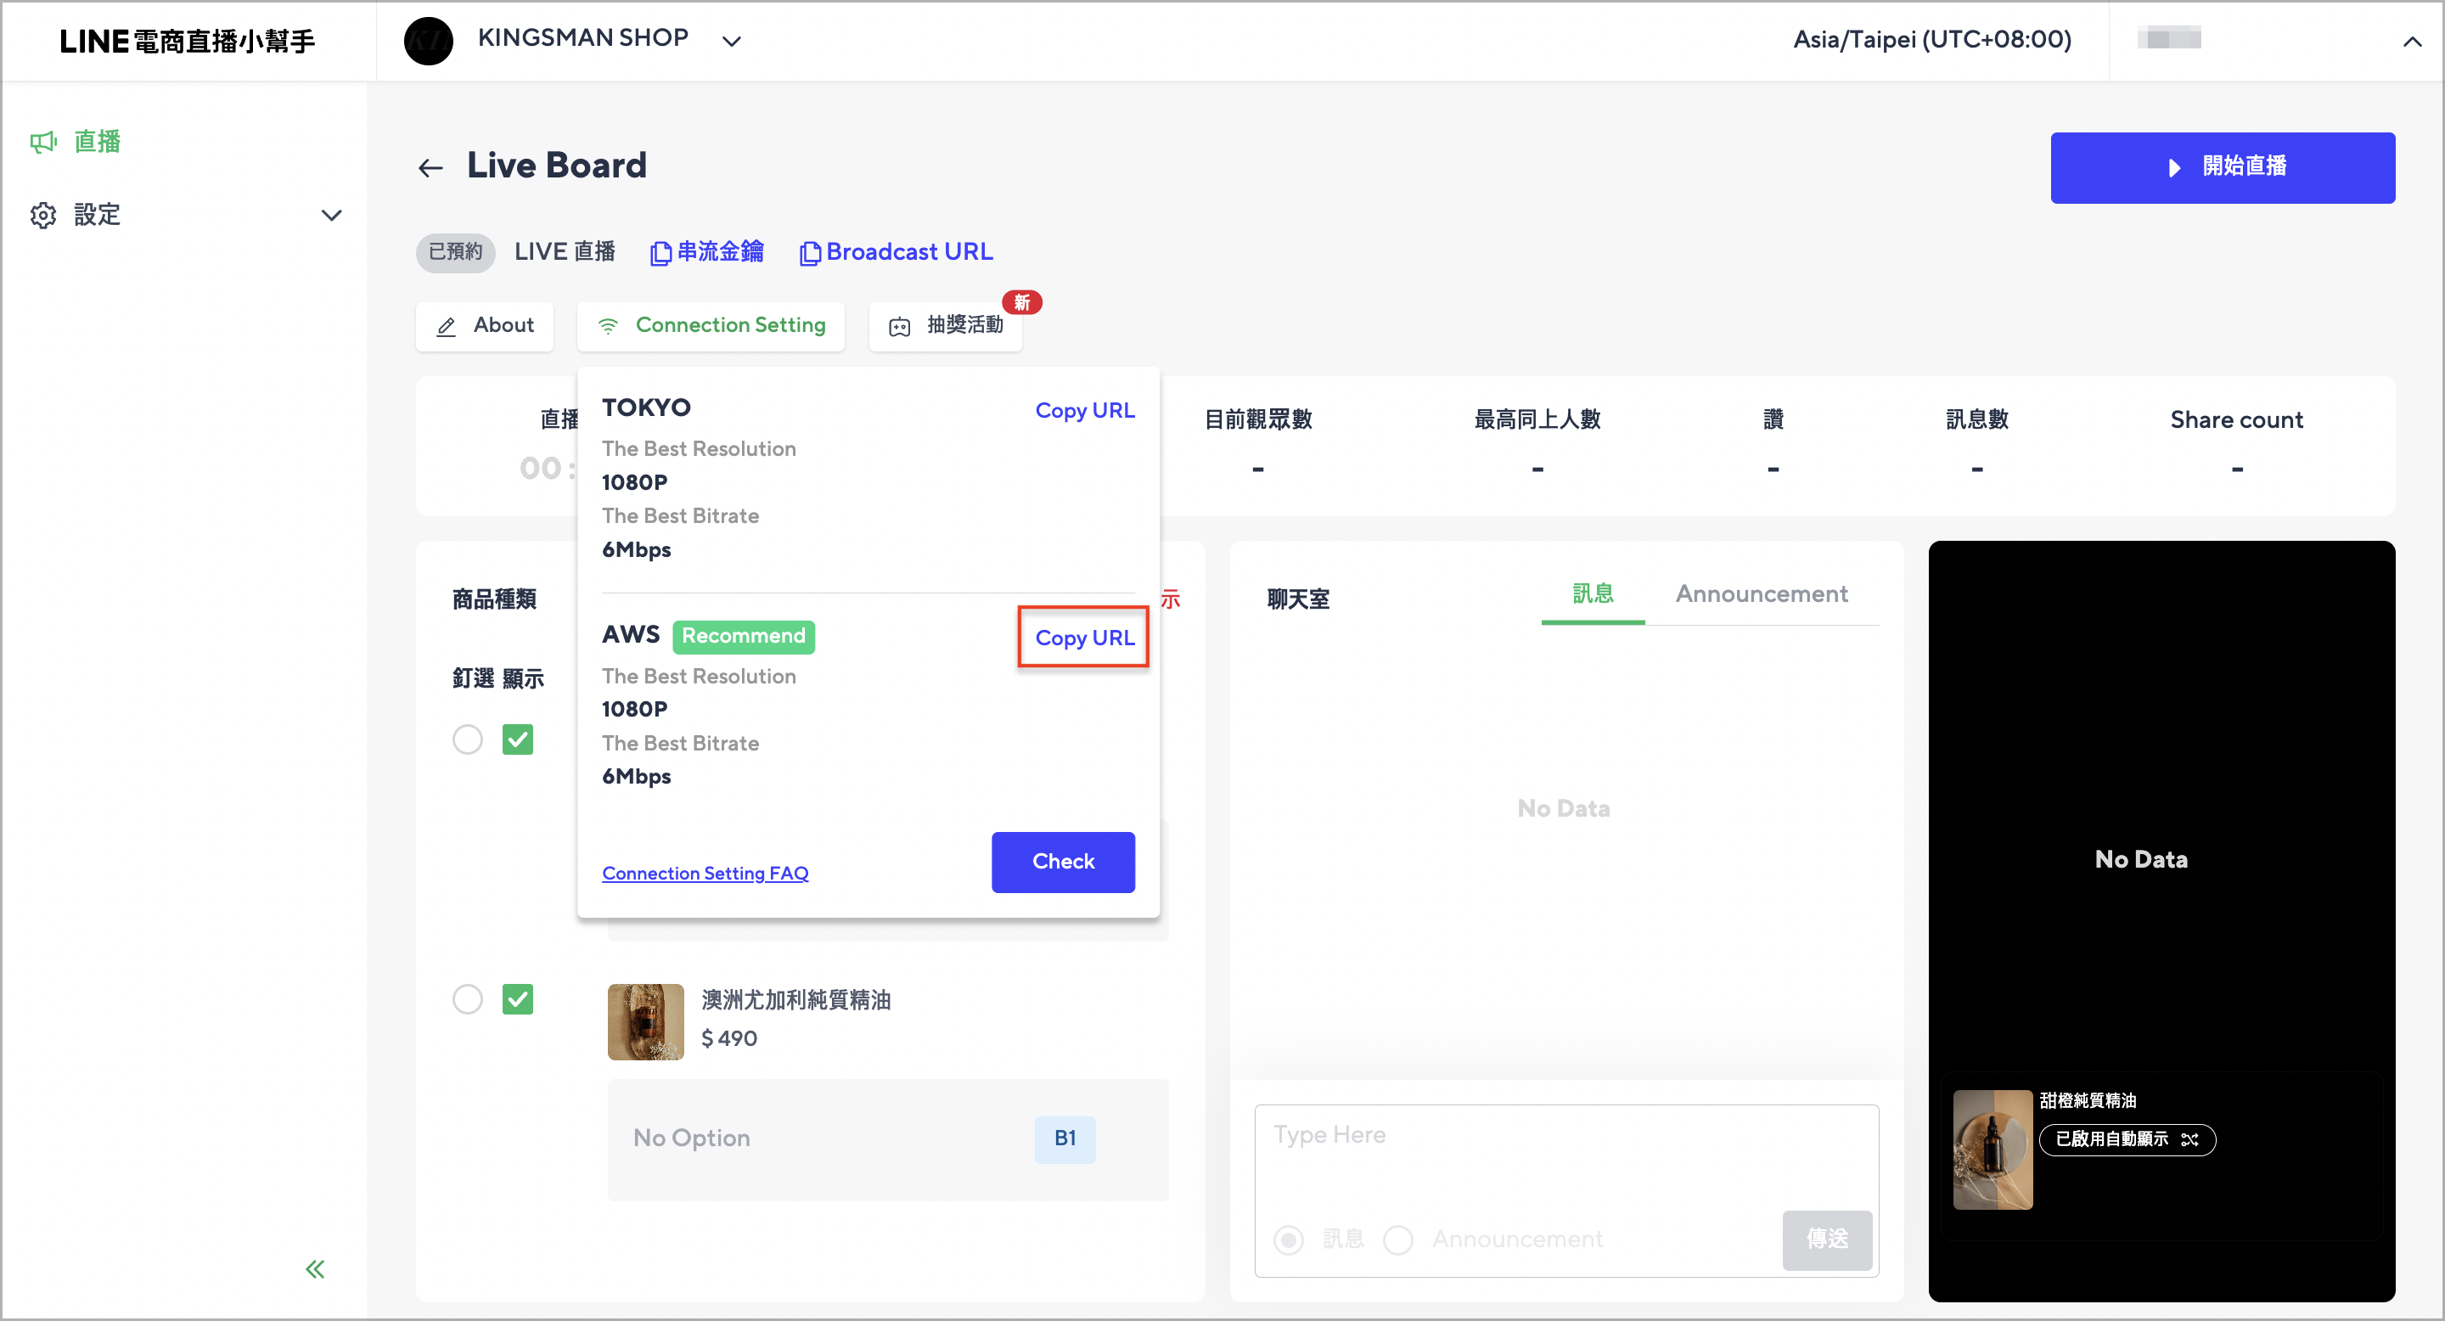Click the wifi icon on Connection Setting
This screenshot has height=1321, width=2445.
[608, 325]
